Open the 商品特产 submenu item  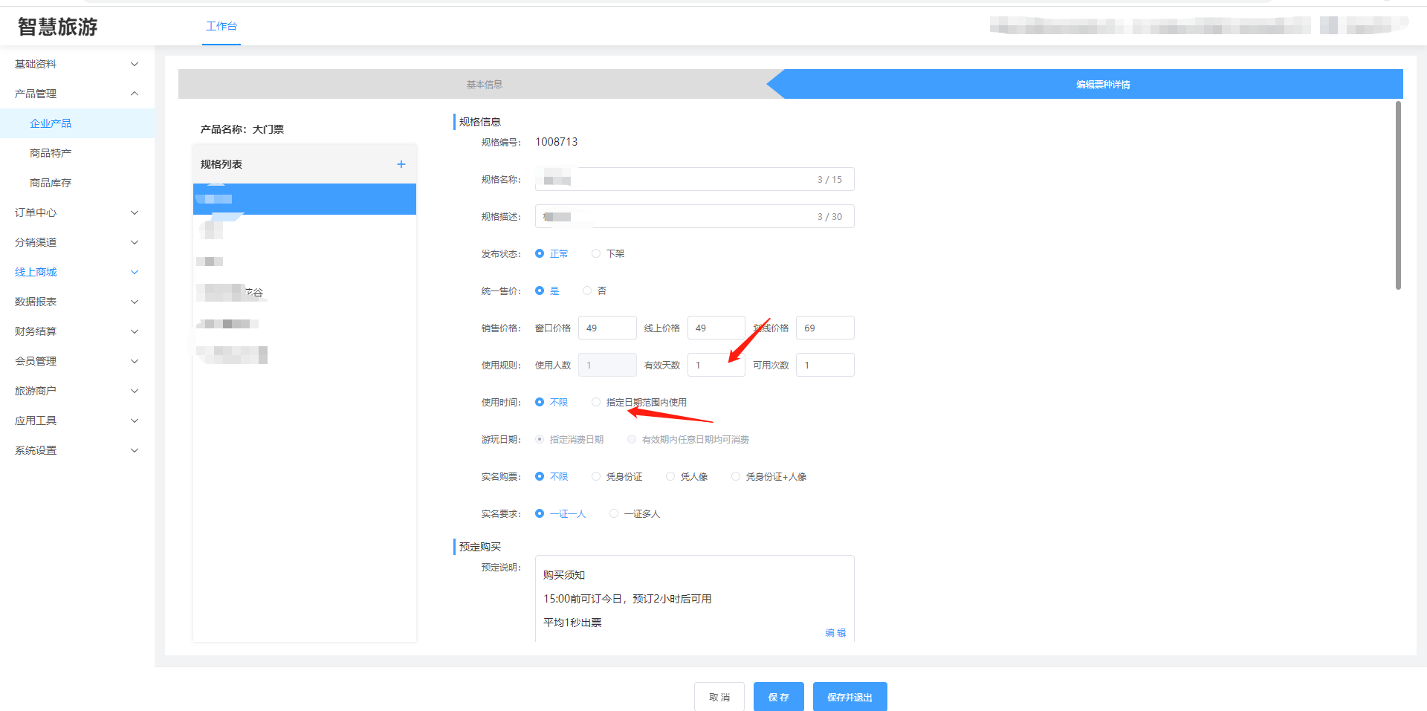click(51, 153)
